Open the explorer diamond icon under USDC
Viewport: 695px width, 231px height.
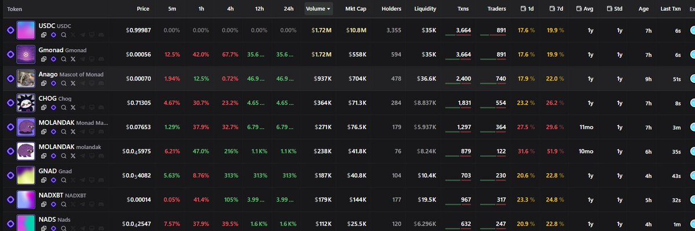click(53, 35)
